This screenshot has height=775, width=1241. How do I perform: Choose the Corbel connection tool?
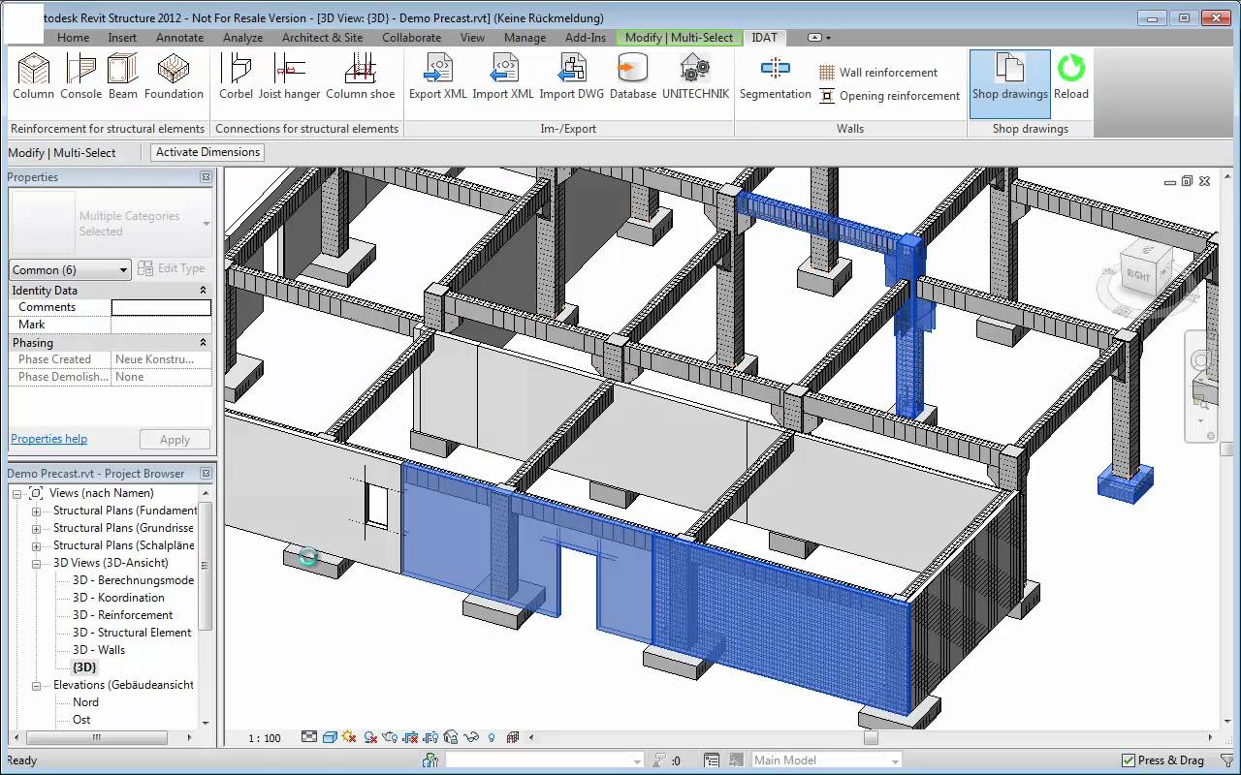(236, 77)
